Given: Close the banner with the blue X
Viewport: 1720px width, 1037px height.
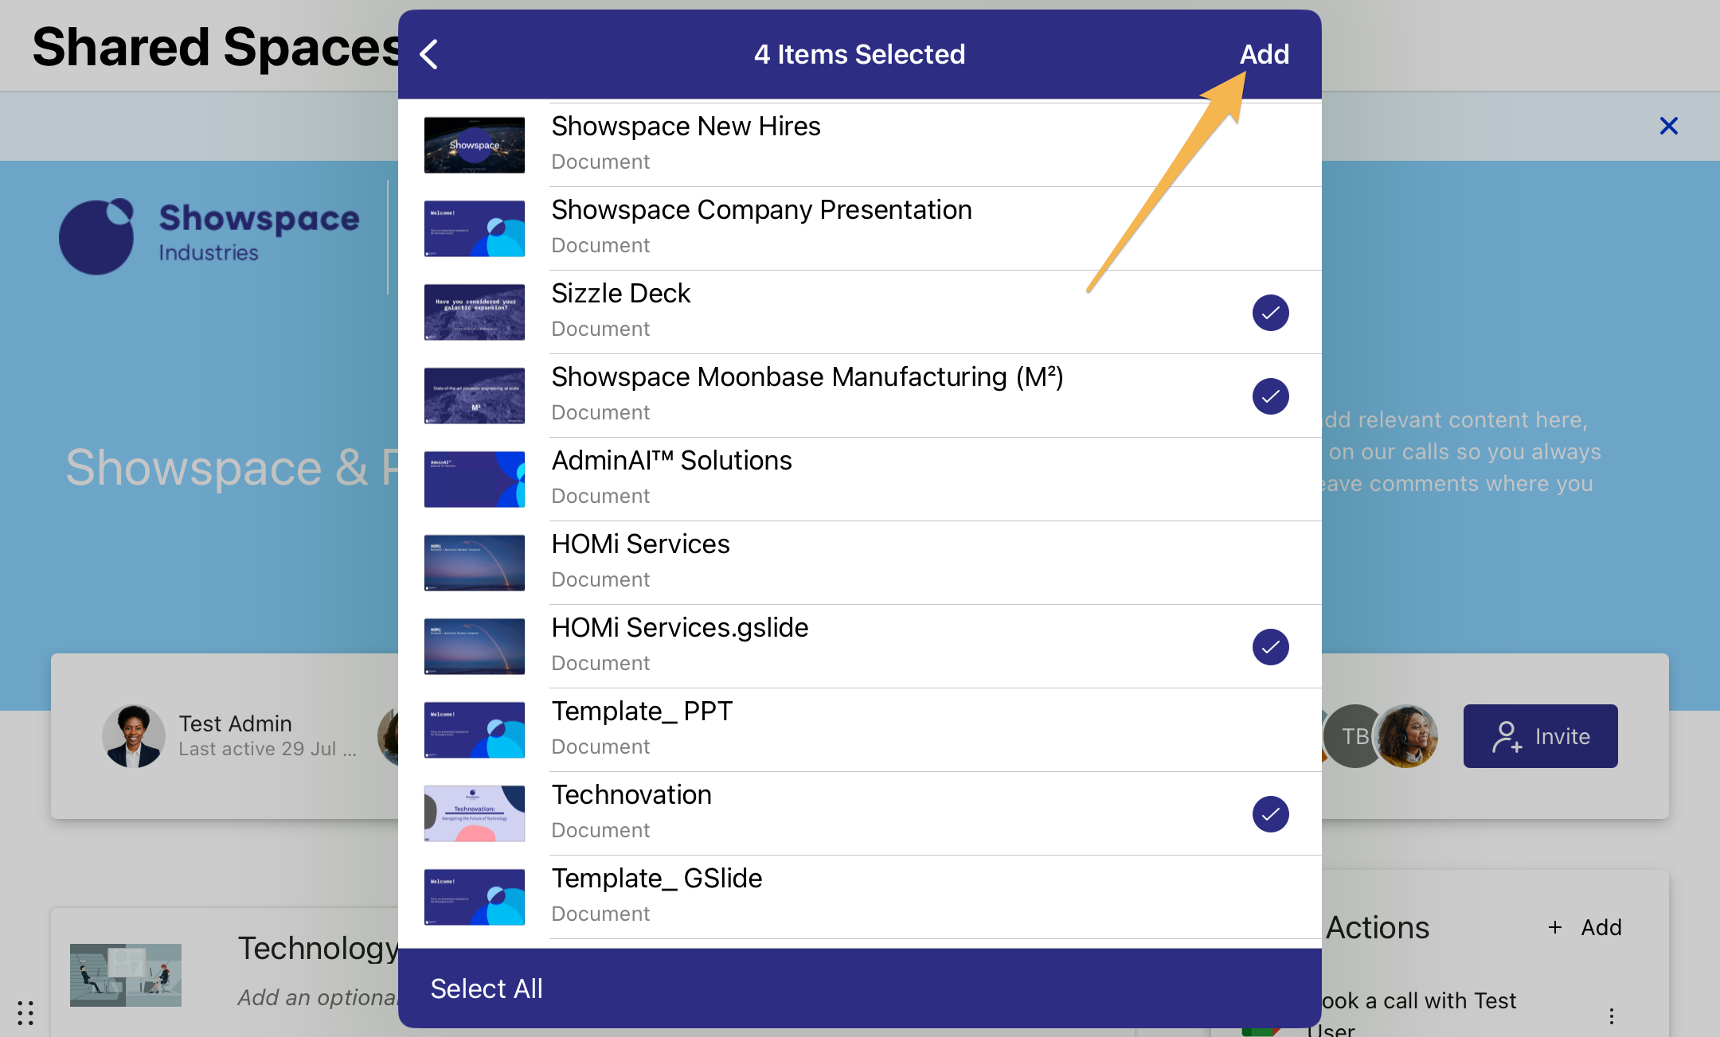Looking at the screenshot, I should click(x=1668, y=126).
